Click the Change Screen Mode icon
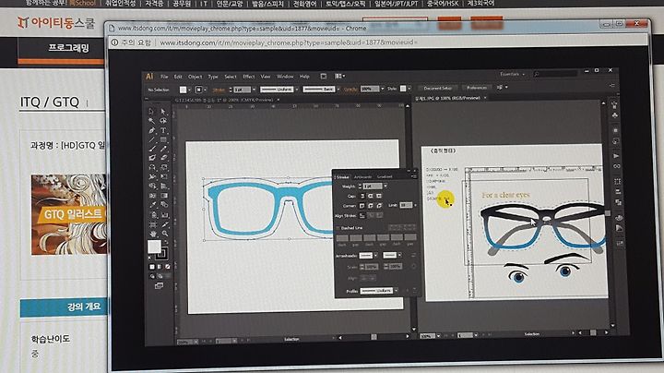 (159, 286)
